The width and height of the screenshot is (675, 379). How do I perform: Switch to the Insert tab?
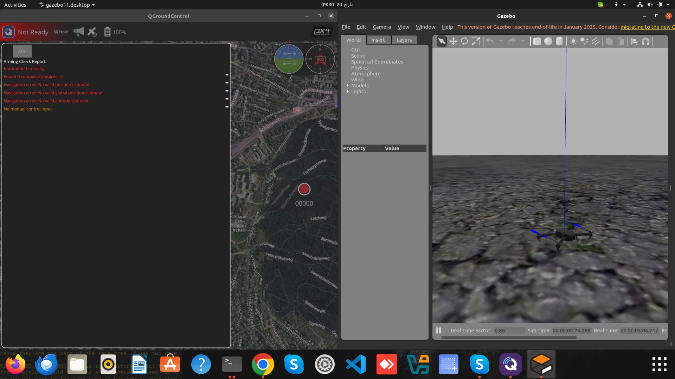point(378,40)
